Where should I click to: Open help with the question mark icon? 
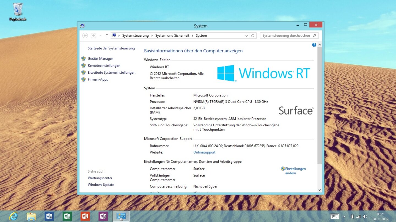click(314, 45)
